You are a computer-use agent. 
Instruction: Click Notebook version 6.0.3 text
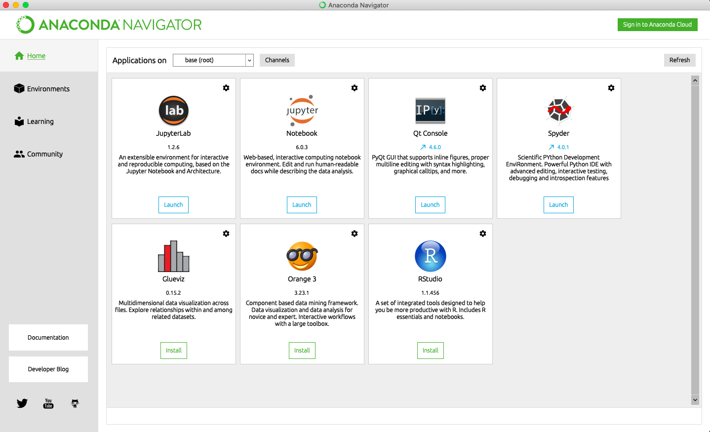pyautogui.click(x=302, y=147)
